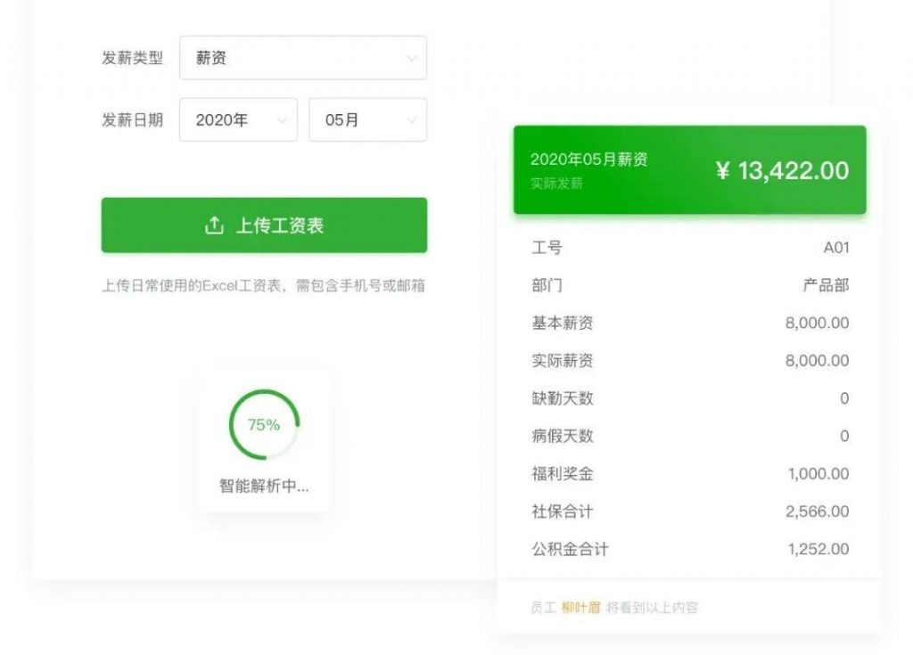Click the 社保合计 amount 2,566.00
The height and width of the screenshot is (655, 913).
(x=817, y=512)
